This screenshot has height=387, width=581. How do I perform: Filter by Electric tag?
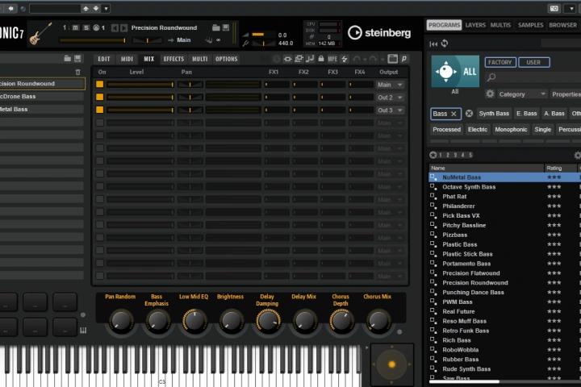pos(477,129)
